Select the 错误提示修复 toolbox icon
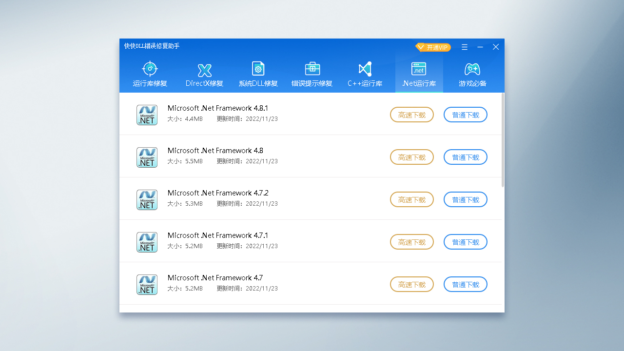Viewport: 624px width, 351px height. click(x=312, y=69)
